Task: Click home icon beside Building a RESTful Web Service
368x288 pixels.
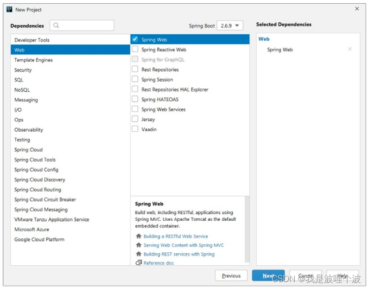Action: [x=139, y=236]
